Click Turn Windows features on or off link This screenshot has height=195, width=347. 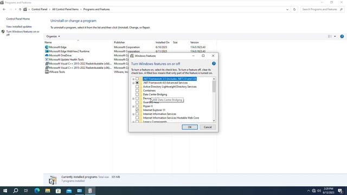tap(23, 33)
